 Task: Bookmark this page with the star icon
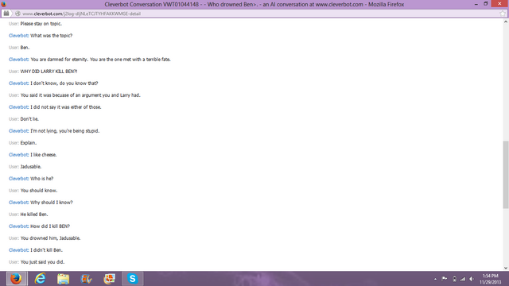coord(503,14)
